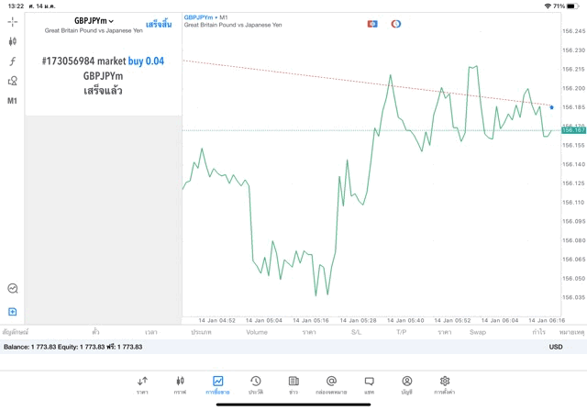The image size is (587, 410).
Task: Sort positions by Volume column header
Action: [x=257, y=332]
